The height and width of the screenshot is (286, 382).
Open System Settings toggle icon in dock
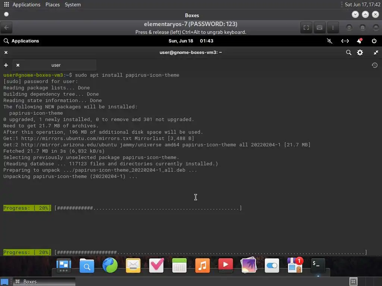[x=272, y=265]
